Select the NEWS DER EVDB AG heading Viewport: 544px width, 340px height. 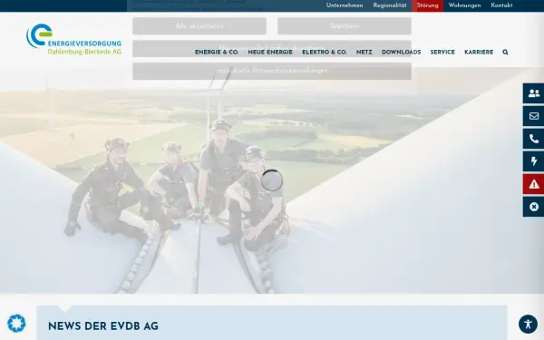pyautogui.click(x=103, y=326)
